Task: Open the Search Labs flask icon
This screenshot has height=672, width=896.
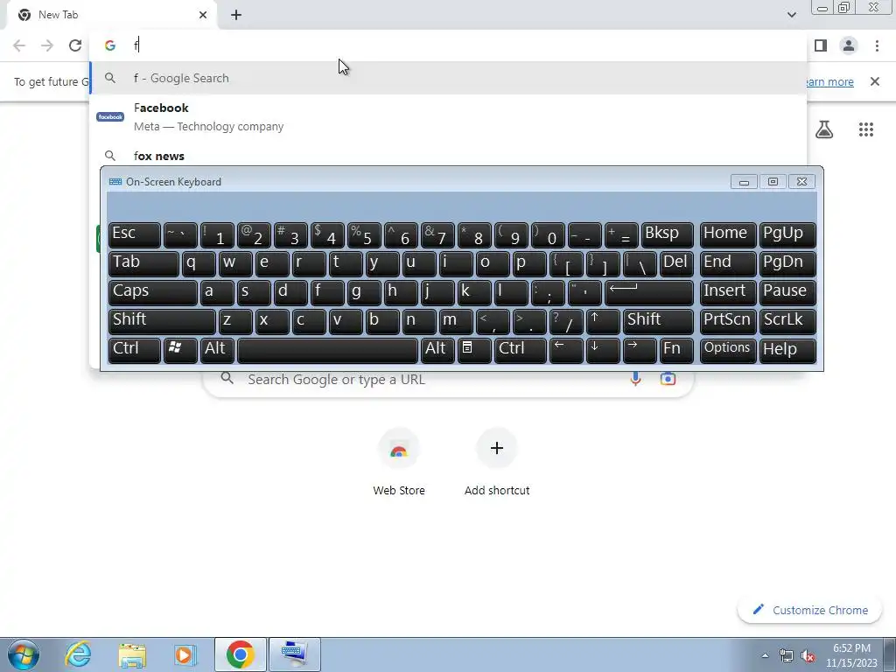Action: coord(824,129)
